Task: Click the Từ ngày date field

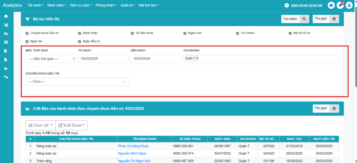Action: (103, 59)
